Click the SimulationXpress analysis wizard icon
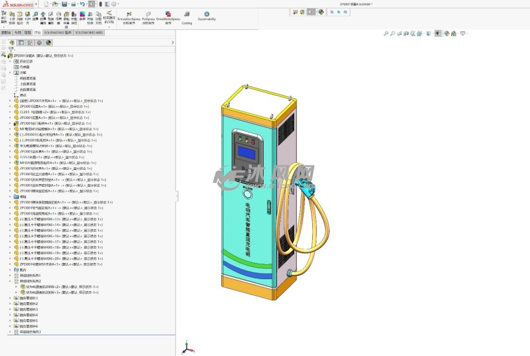The width and height of the screenshot is (530, 356). [128, 14]
